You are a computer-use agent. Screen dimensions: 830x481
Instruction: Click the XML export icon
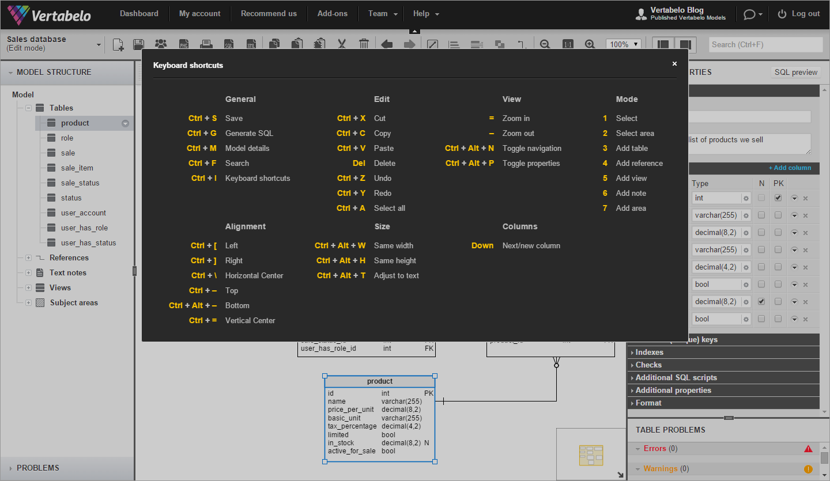point(251,44)
